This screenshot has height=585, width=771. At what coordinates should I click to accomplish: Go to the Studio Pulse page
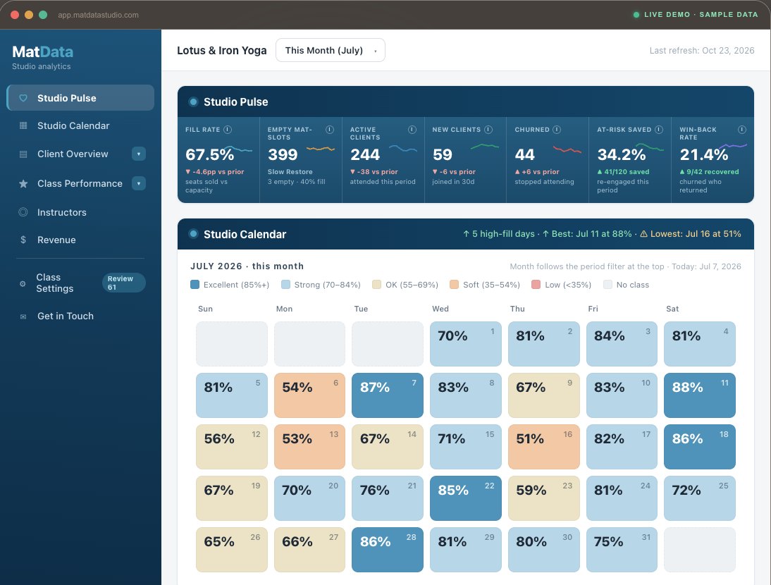tap(80, 98)
